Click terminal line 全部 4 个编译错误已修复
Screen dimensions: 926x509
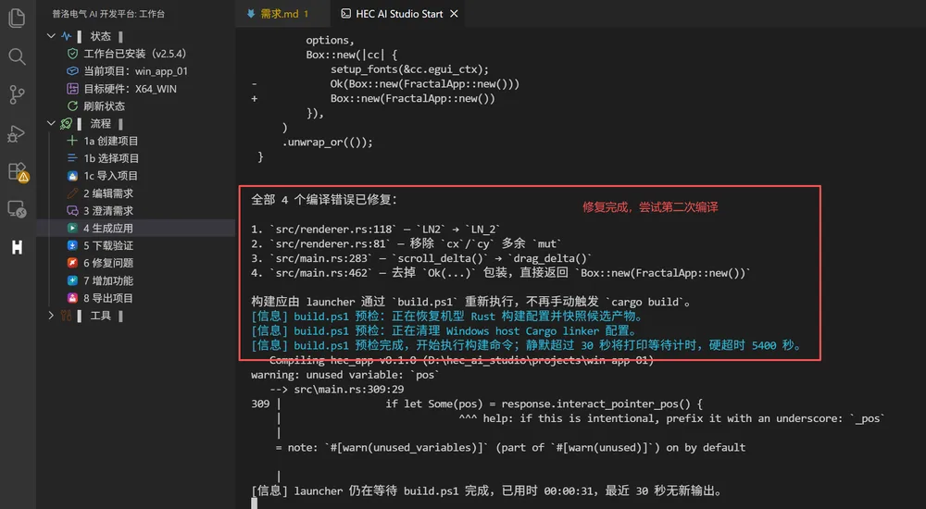pos(324,200)
